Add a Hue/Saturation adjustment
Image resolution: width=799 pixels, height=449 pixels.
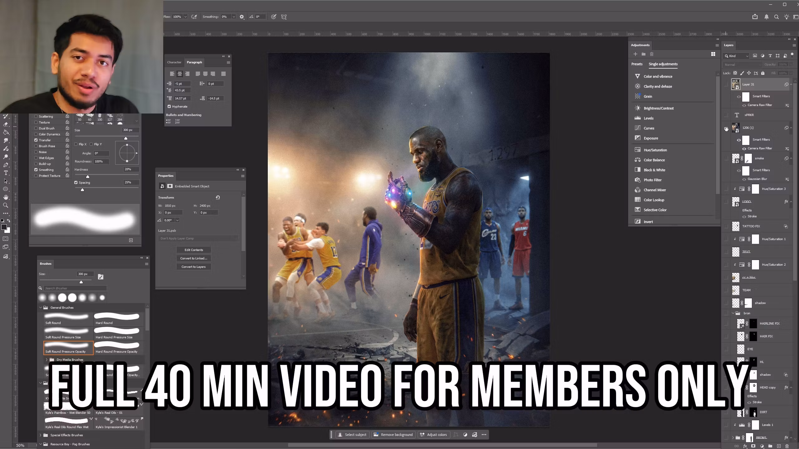tap(655, 150)
